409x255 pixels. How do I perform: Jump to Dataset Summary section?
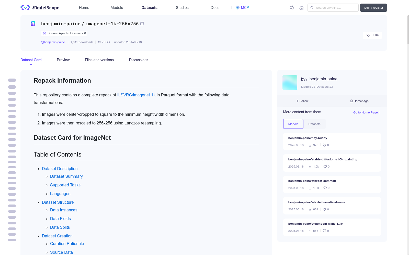coord(66,176)
